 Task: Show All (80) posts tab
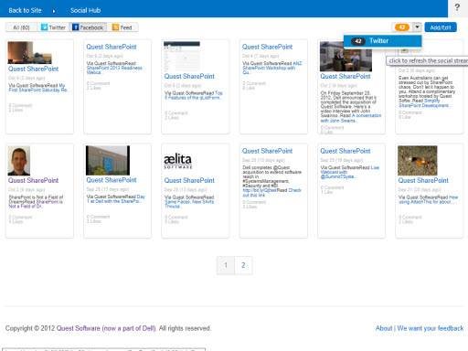pos(21,27)
